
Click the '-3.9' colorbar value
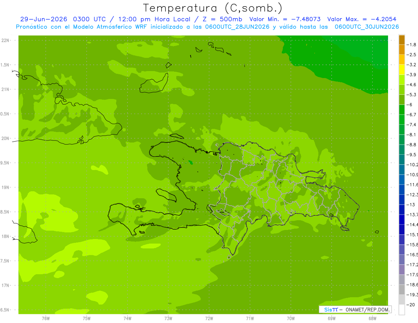coord(412,75)
